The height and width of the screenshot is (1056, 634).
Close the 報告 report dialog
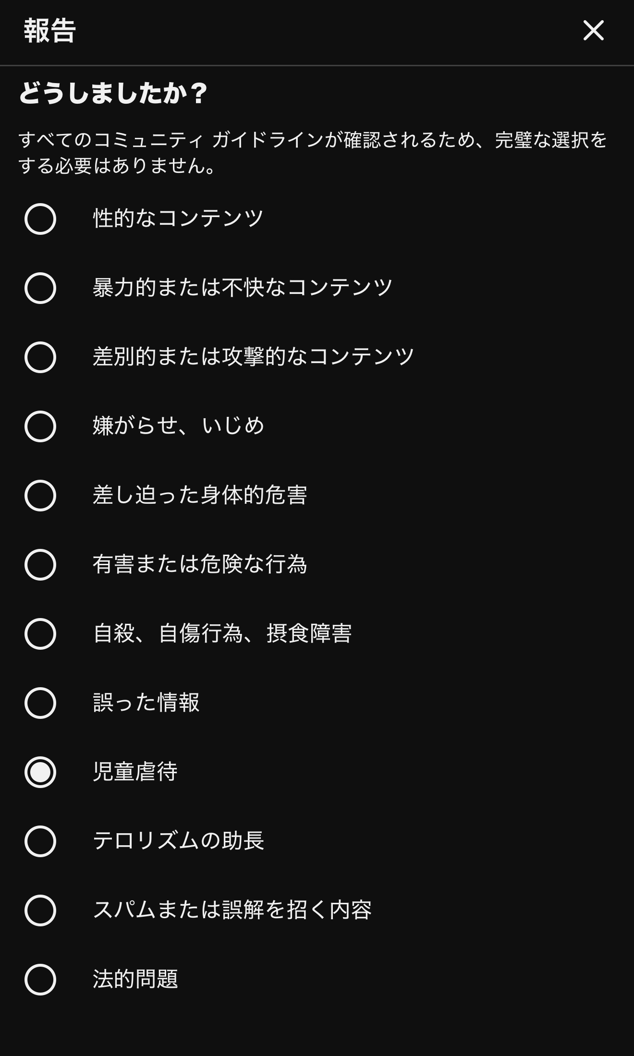[593, 31]
